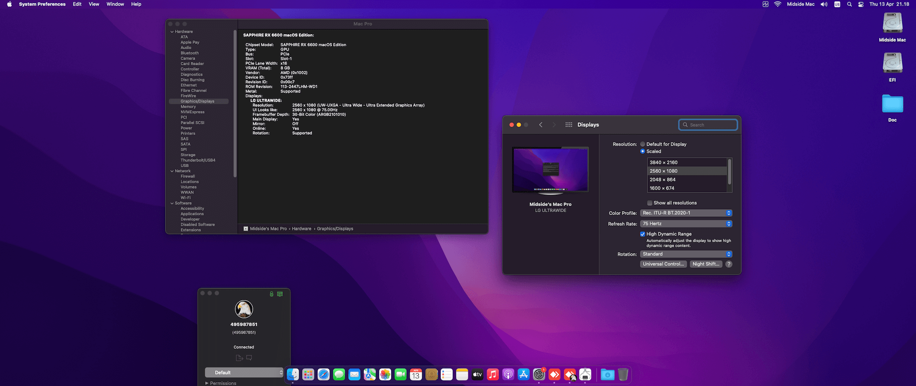The height and width of the screenshot is (386, 916).
Task: Launch Apple TV from the Dock
Action: point(478,375)
